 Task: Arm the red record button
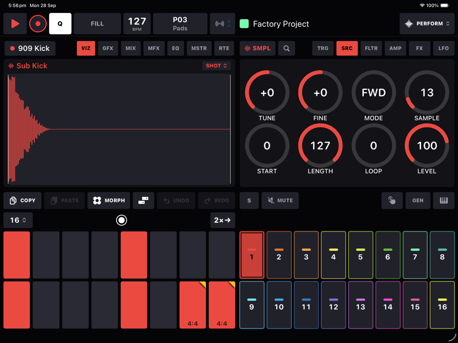(38, 24)
